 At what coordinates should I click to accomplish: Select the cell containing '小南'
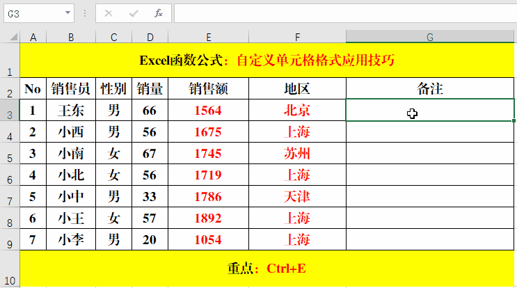(71, 153)
